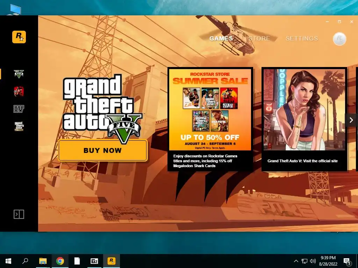This screenshot has width=358, height=268.
Task: Open the blank document taskbar icon
Action: click(x=77, y=261)
